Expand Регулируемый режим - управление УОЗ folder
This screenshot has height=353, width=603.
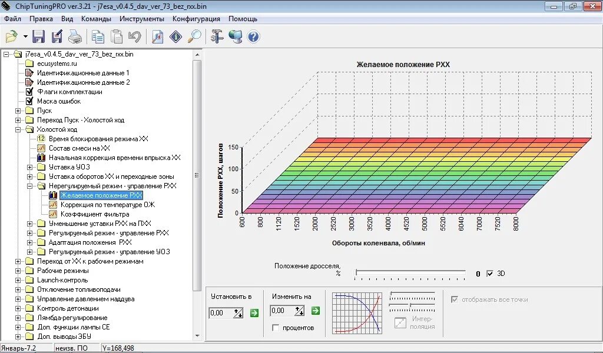29,252
